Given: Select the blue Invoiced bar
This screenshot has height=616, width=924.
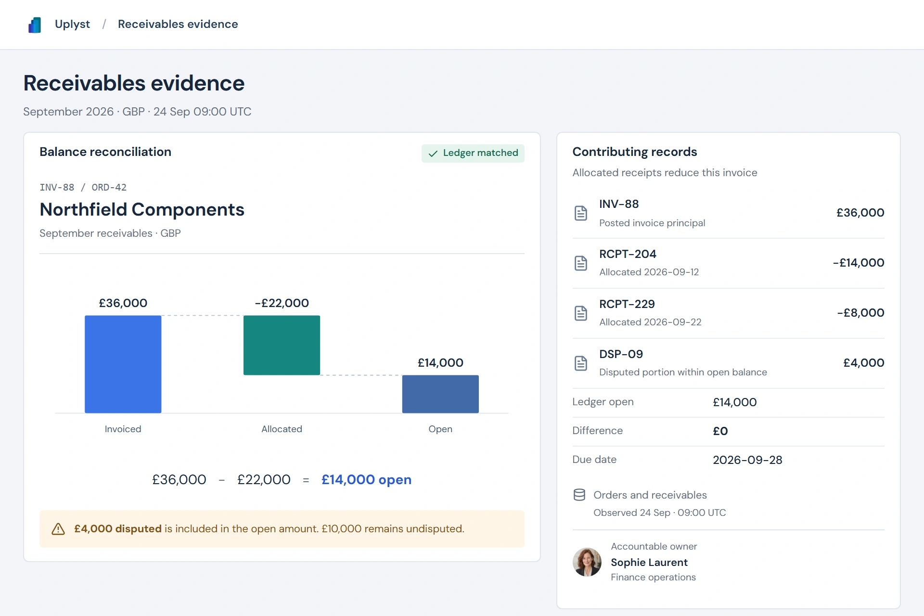Looking at the screenshot, I should [x=123, y=364].
